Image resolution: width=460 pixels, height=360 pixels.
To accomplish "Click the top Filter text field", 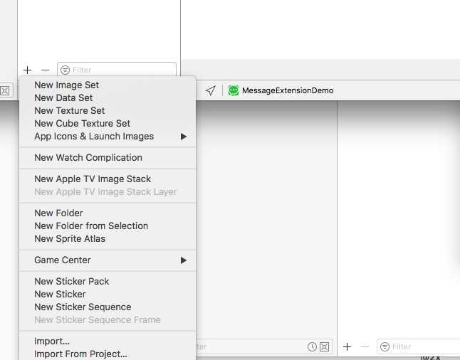I will tap(117, 70).
